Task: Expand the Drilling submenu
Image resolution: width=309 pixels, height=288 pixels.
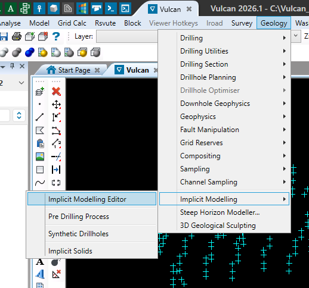Action: pyautogui.click(x=224, y=38)
